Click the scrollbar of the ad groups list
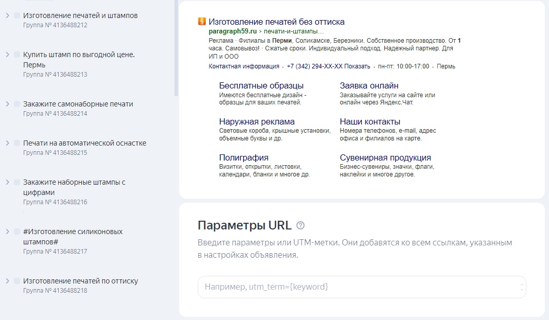Viewport: 549px width, 320px height. click(x=176, y=46)
